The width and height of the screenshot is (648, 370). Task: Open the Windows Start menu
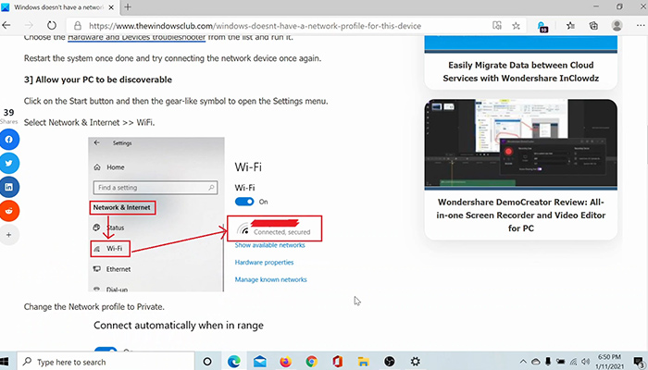[6, 362]
